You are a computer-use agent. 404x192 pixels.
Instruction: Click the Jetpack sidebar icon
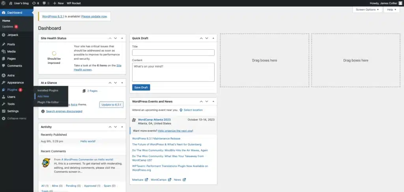point(3,35)
